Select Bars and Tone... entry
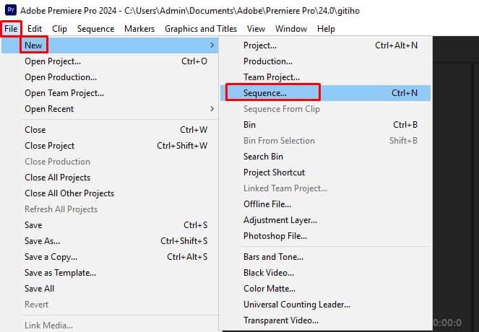 pyautogui.click(x=273, y=257)
